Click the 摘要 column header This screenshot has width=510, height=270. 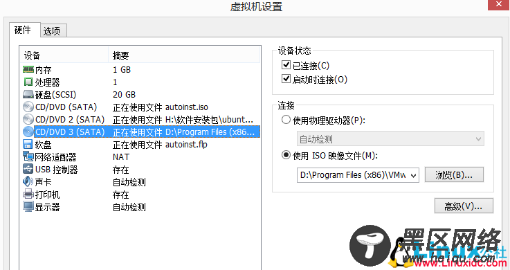pyautogui.click(x=184, y=55)
